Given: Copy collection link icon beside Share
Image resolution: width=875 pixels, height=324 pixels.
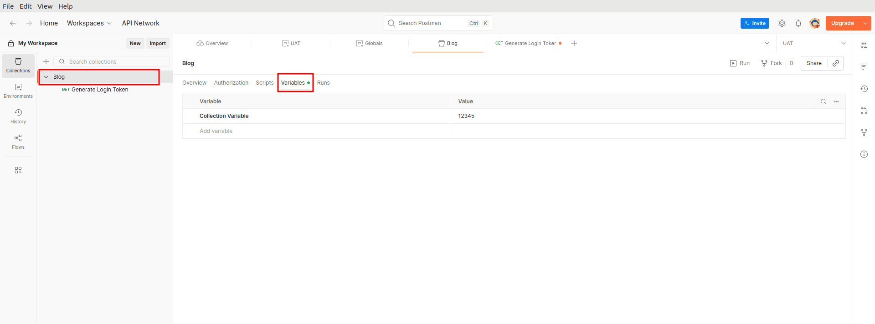Looking at the screenshot, I should pos(836,63).
